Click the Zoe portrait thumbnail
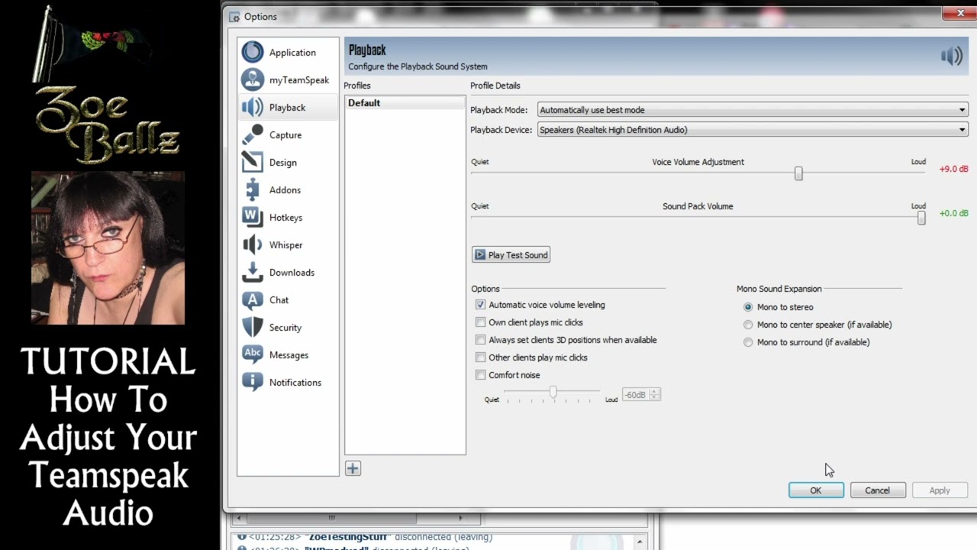The image size is (977, 550). click(x=108, y=247)
